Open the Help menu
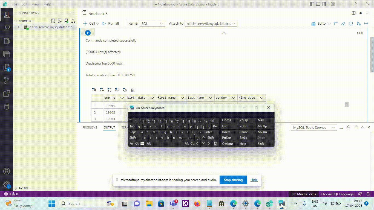The image size is (374, 210). [x=47, y=4]
